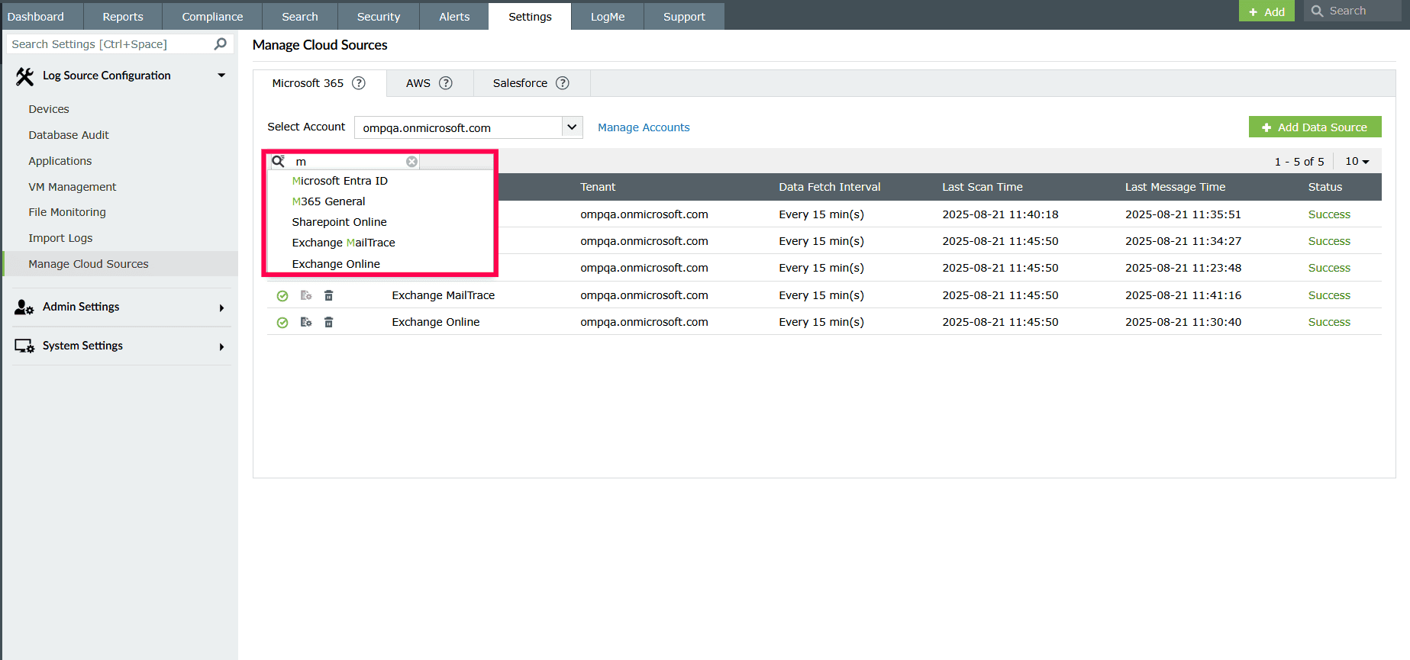Click the table search magnifier icon
Viewport: 1410px width, 660px height.
click(279, 161)
